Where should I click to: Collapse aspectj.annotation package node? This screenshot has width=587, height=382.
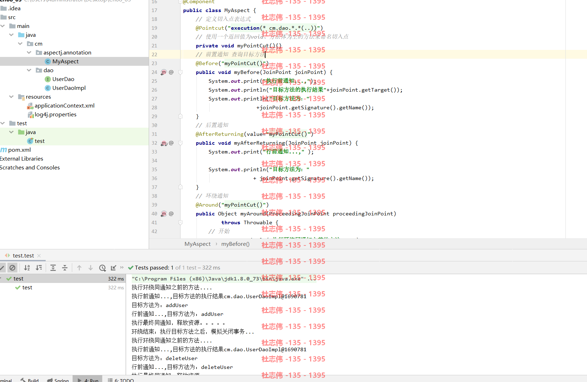(x=29, y=52)
